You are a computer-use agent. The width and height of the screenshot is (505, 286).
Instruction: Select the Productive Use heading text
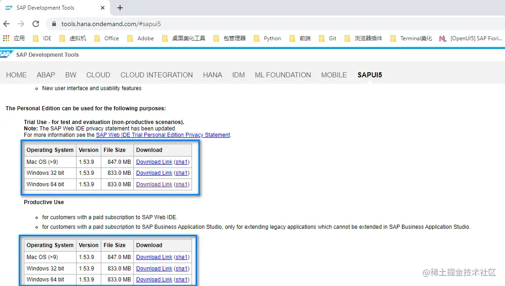(x=44, y=202)
